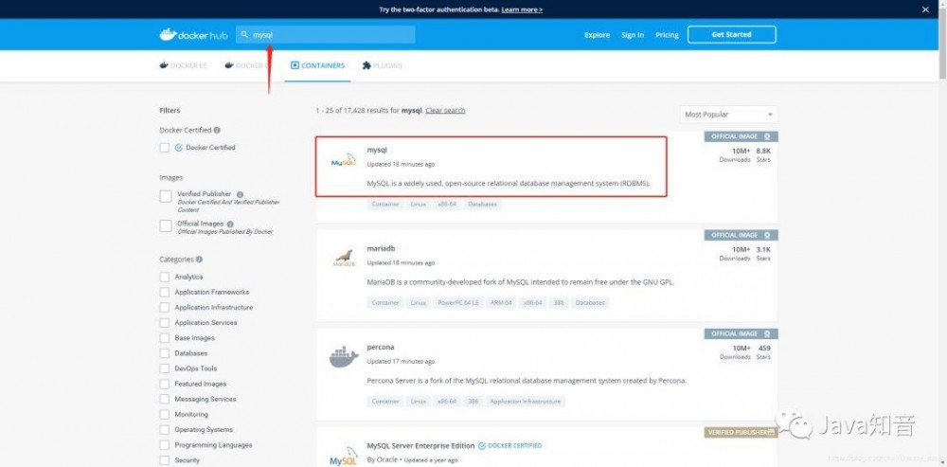This screenshot has width=947, height=467.
Task: Check the Analytics category
Action: pyautogui.click(x=164, y=277)
